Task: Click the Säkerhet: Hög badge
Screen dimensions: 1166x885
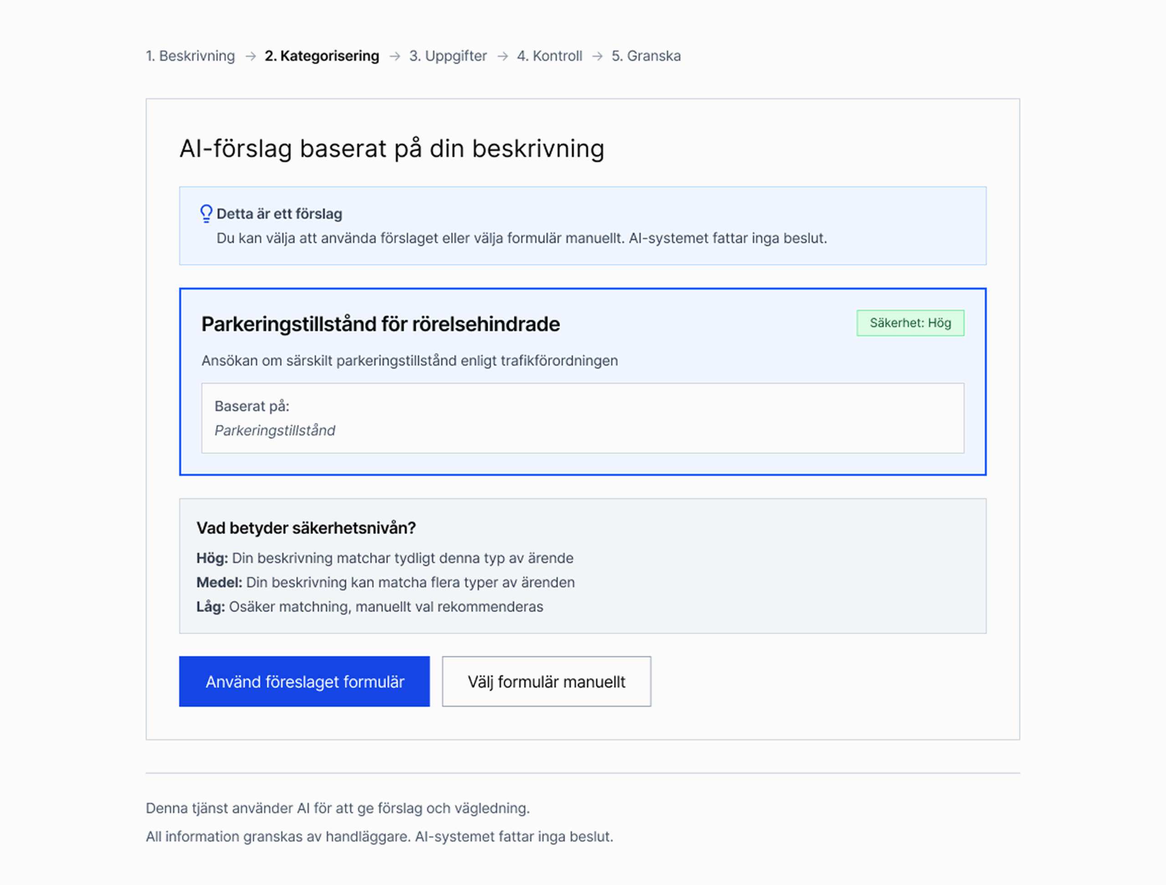Action: [910, 323]
